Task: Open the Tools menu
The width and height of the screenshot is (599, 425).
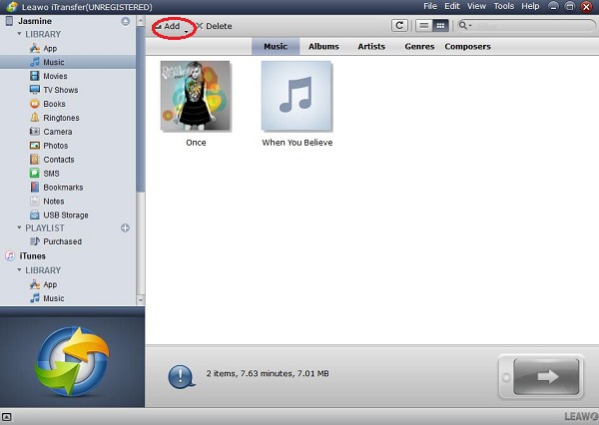Action: point(504,7)
